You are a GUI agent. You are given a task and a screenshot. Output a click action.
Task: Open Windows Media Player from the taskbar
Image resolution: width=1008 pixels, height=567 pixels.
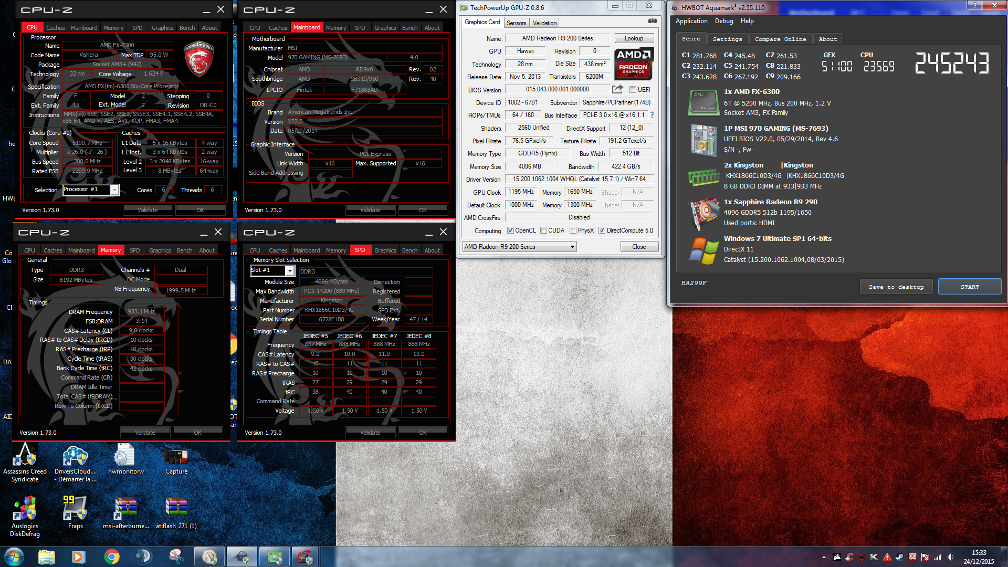pos(79,556)
